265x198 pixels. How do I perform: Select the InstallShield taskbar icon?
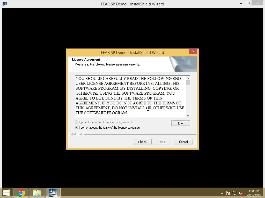pos(53,193)
